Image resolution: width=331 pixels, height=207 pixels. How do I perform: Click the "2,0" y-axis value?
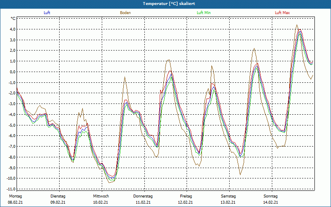coord(12,51)
